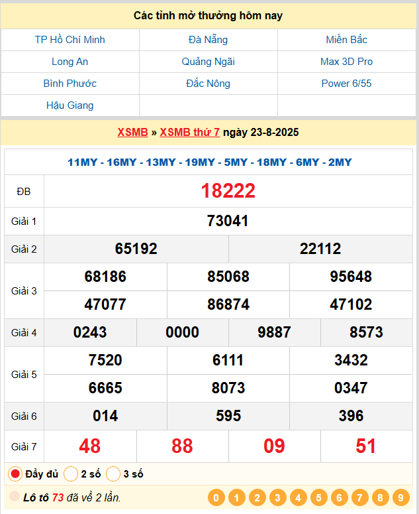The height and width of the screenshot is (514, 419).
Task: Click digit filter circle 1
Action: pos(236,497)
